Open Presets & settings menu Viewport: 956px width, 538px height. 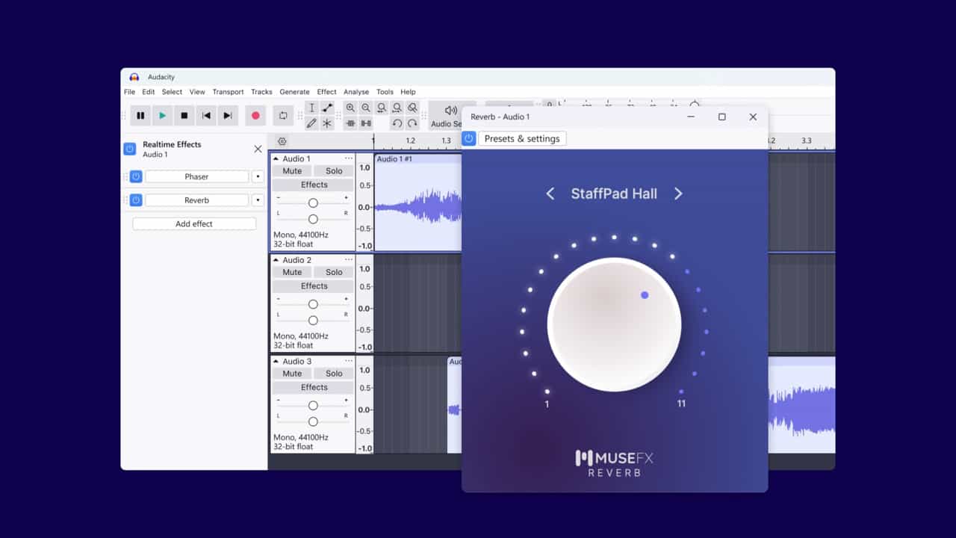[522, 139]
